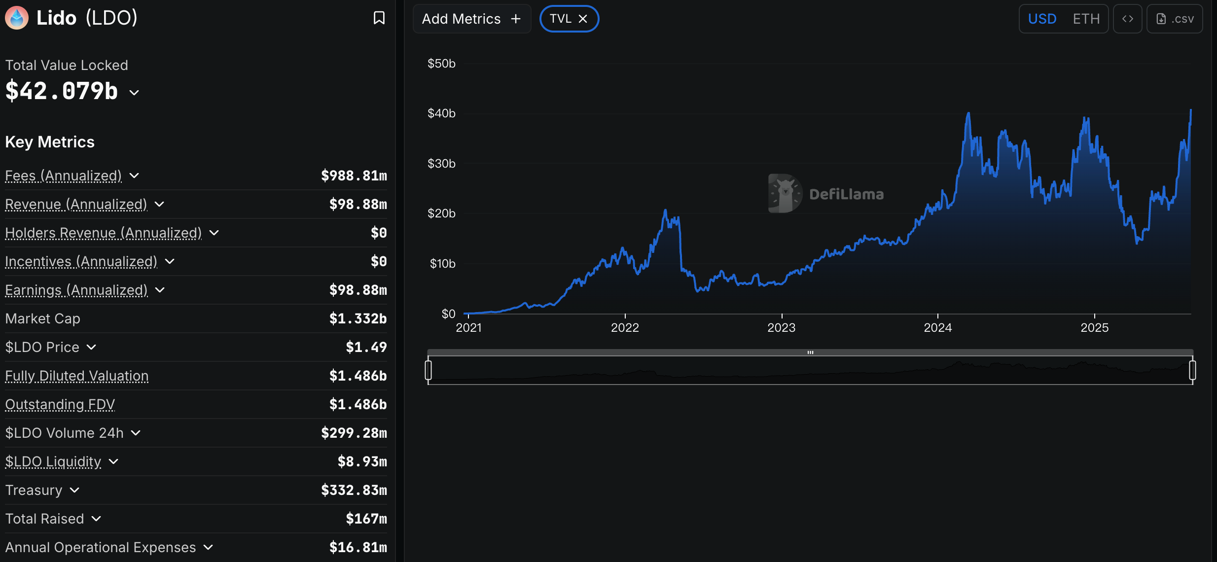Remove the TVL chip with its X icon
The image size is (1217, 562).
(x=583, y=18)
